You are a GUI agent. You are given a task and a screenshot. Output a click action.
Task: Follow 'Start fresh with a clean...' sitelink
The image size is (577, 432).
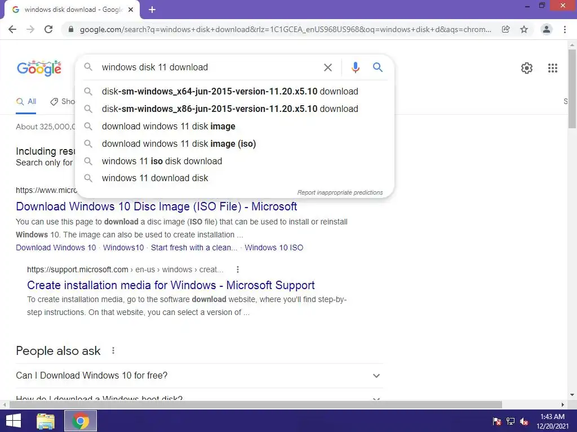pyautogui.click(x=194, y=247)
